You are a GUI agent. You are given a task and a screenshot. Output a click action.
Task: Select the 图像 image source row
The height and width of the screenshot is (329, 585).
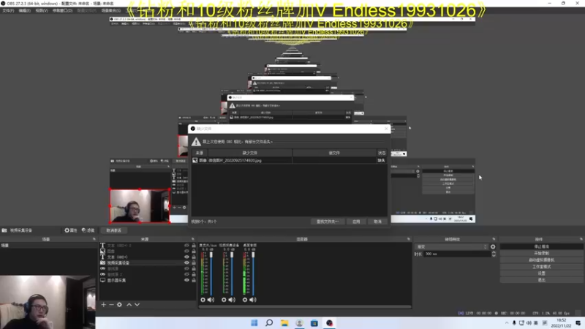point(148,251)
